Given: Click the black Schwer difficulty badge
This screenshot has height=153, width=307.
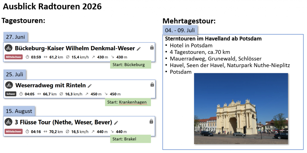Looking at the screenshot, I should pos(10,94).
